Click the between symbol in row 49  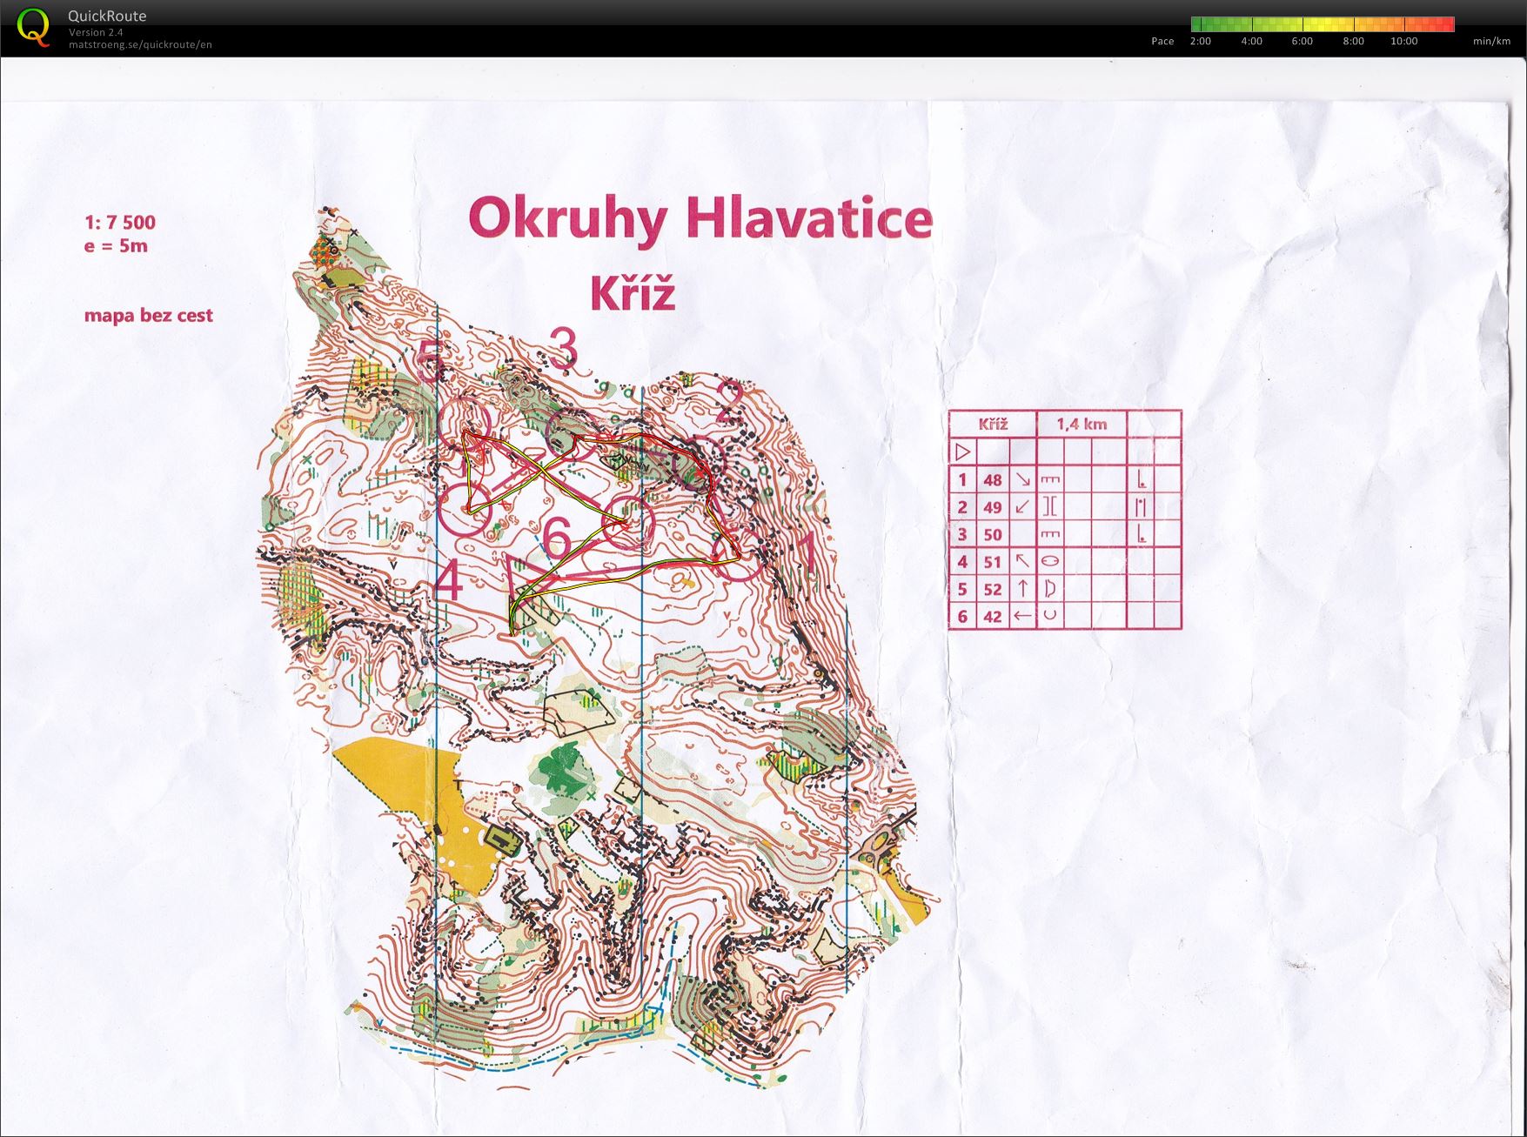tap(1140, 506)
